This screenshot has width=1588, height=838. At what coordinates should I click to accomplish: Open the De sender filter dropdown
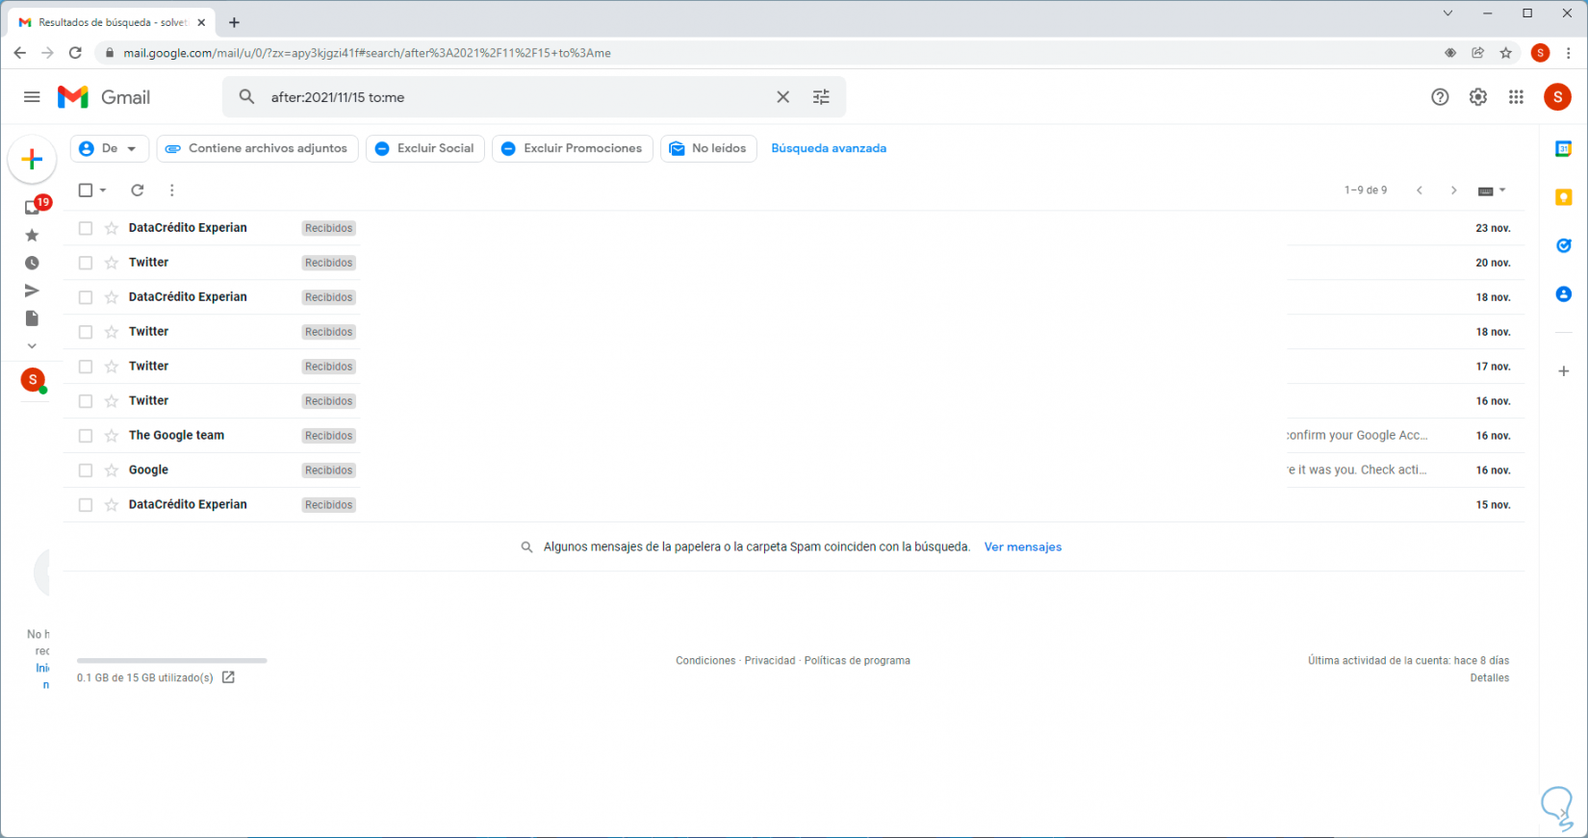point(110,148)
